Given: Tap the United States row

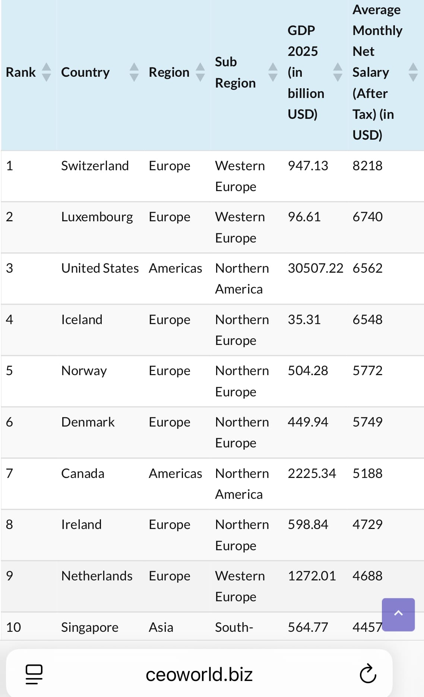Looking at the screenshot, I should click(x=212, y=279).
